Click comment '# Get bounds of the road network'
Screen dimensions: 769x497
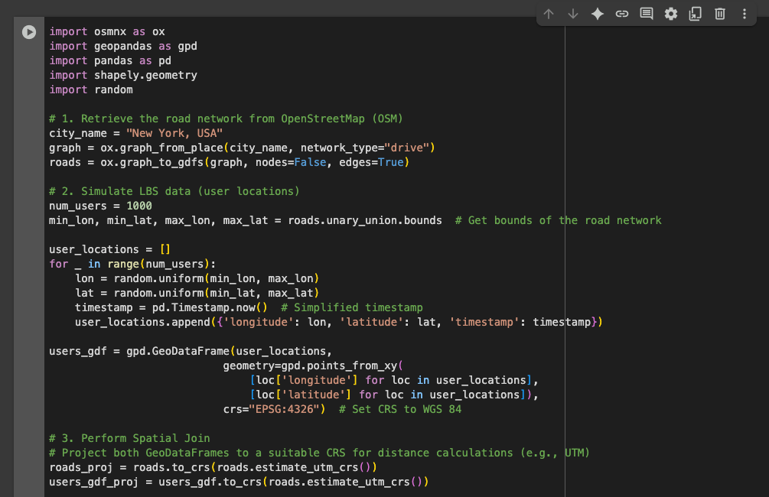(x=559, y=220)
